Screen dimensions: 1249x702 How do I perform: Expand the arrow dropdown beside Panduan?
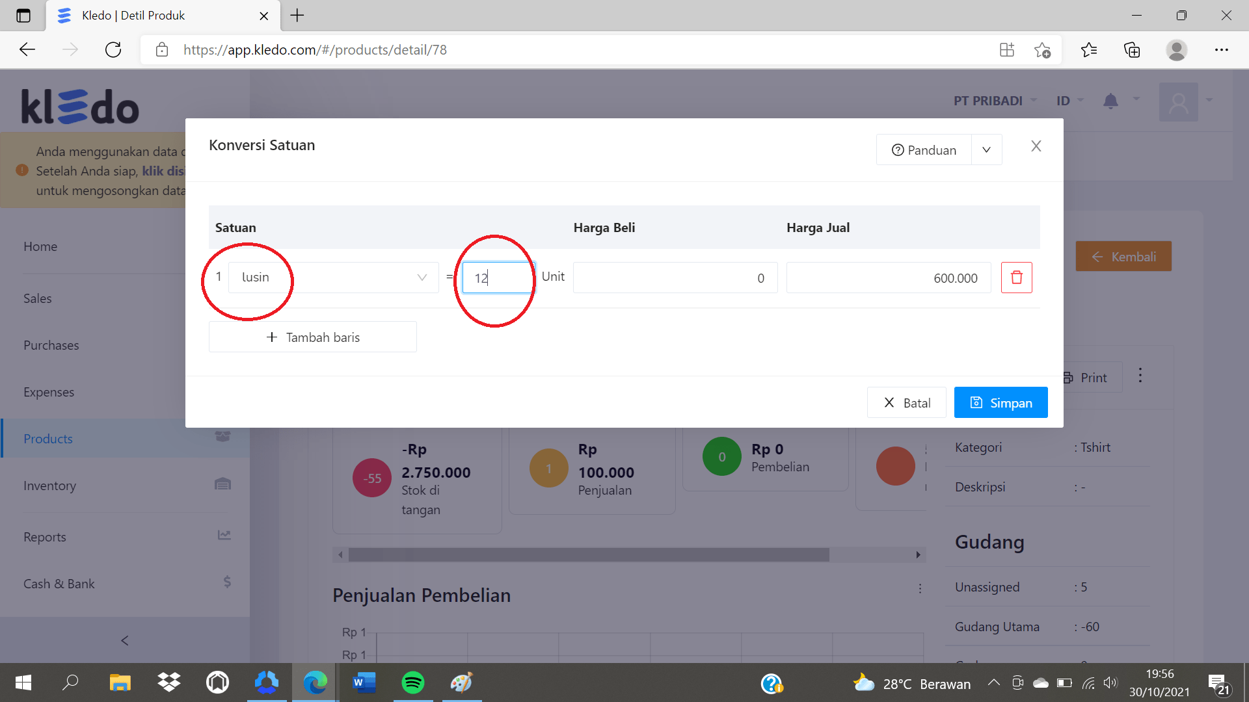coord(986,150)
